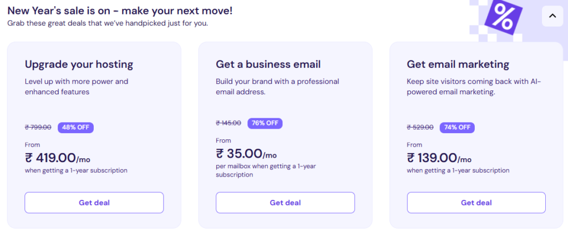Click the New Year's sale headline

tap(120, 11)
